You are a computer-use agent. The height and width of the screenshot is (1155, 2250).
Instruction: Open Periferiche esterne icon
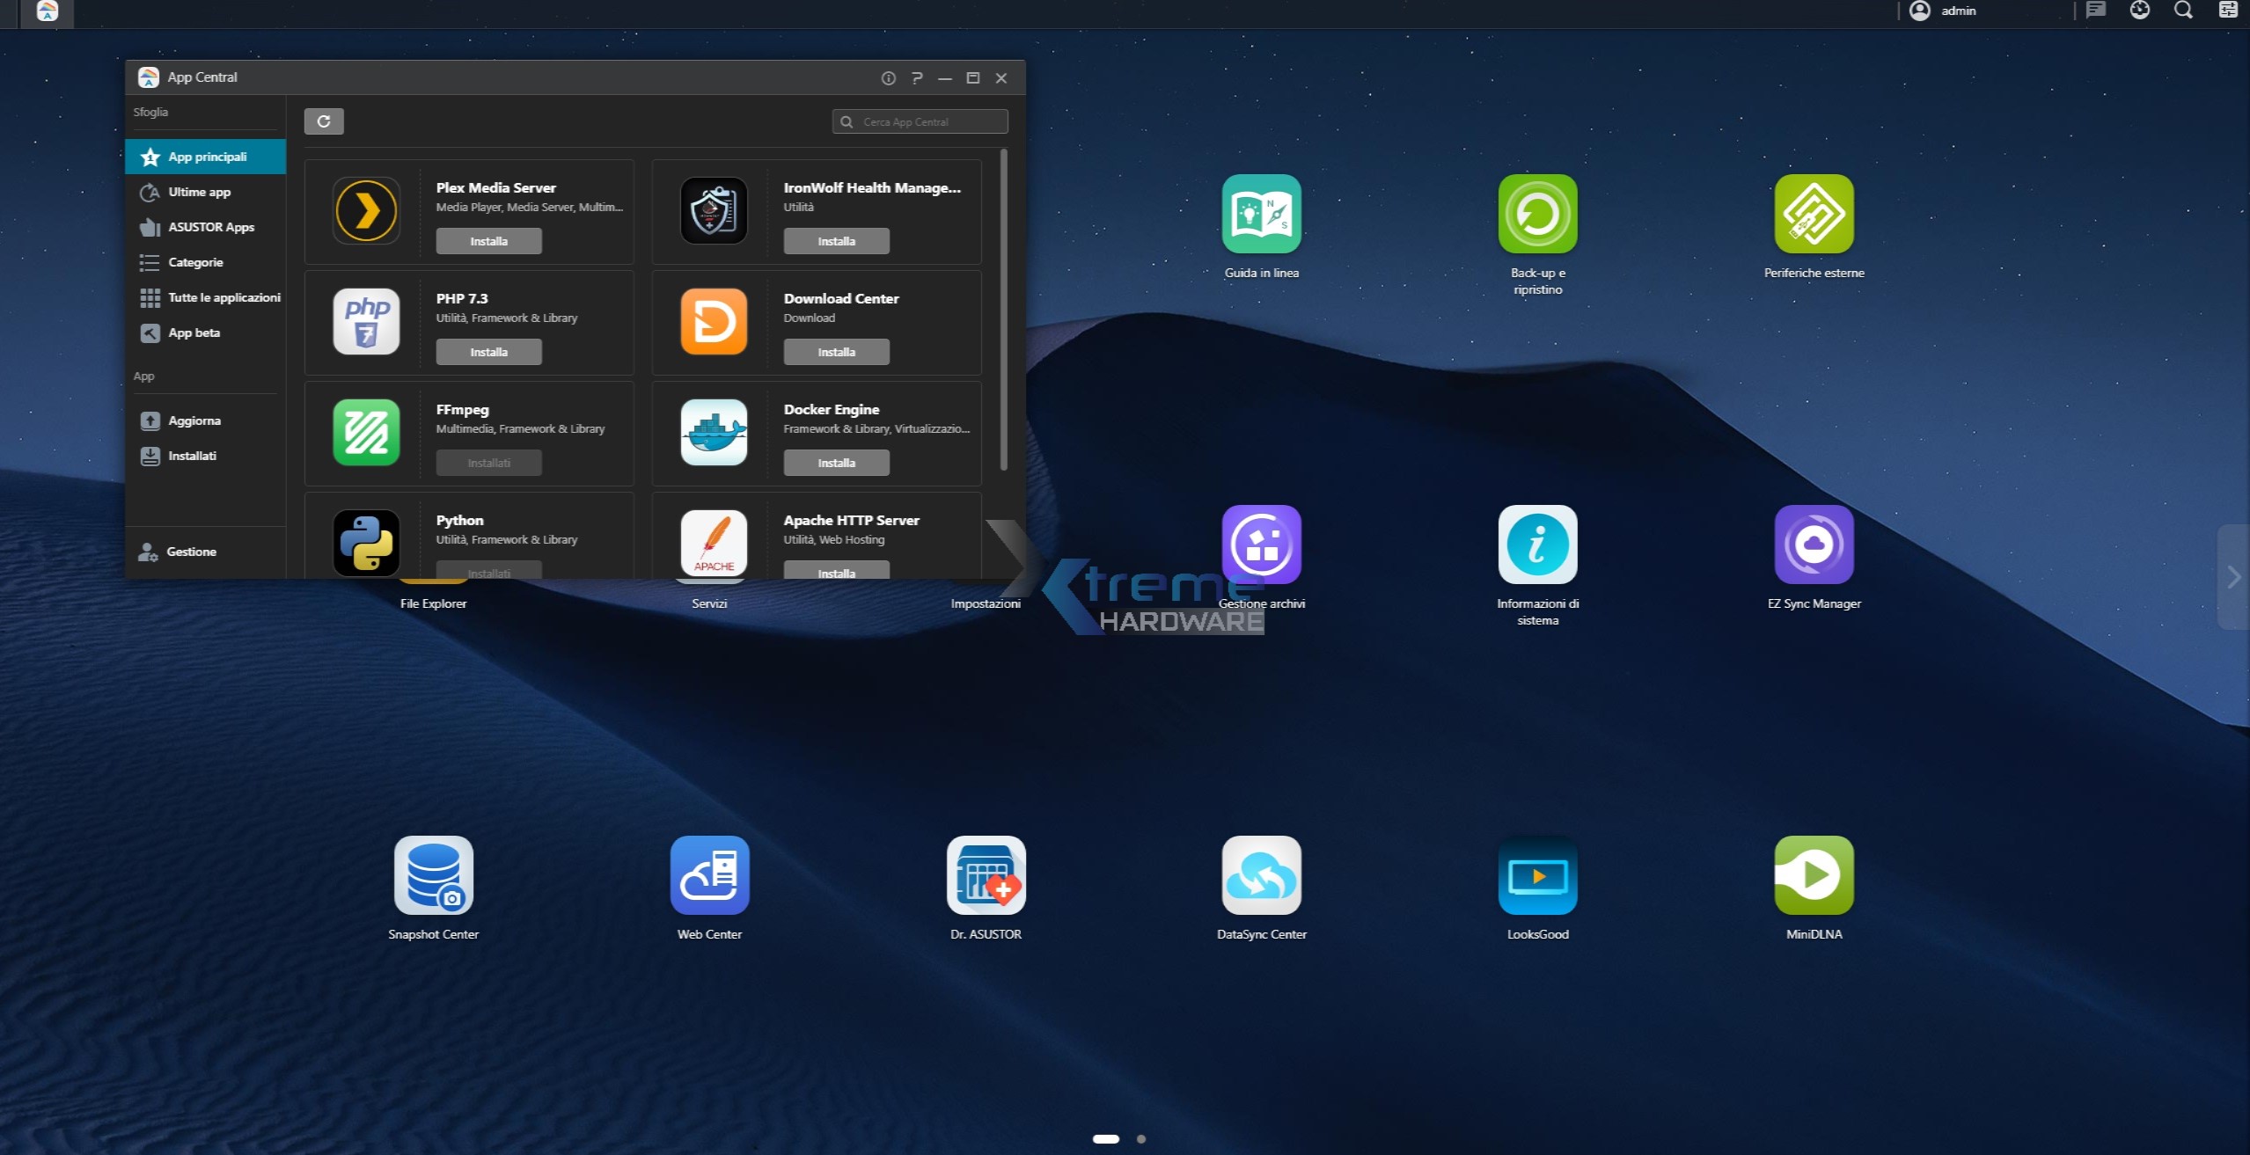(1814, 214)
